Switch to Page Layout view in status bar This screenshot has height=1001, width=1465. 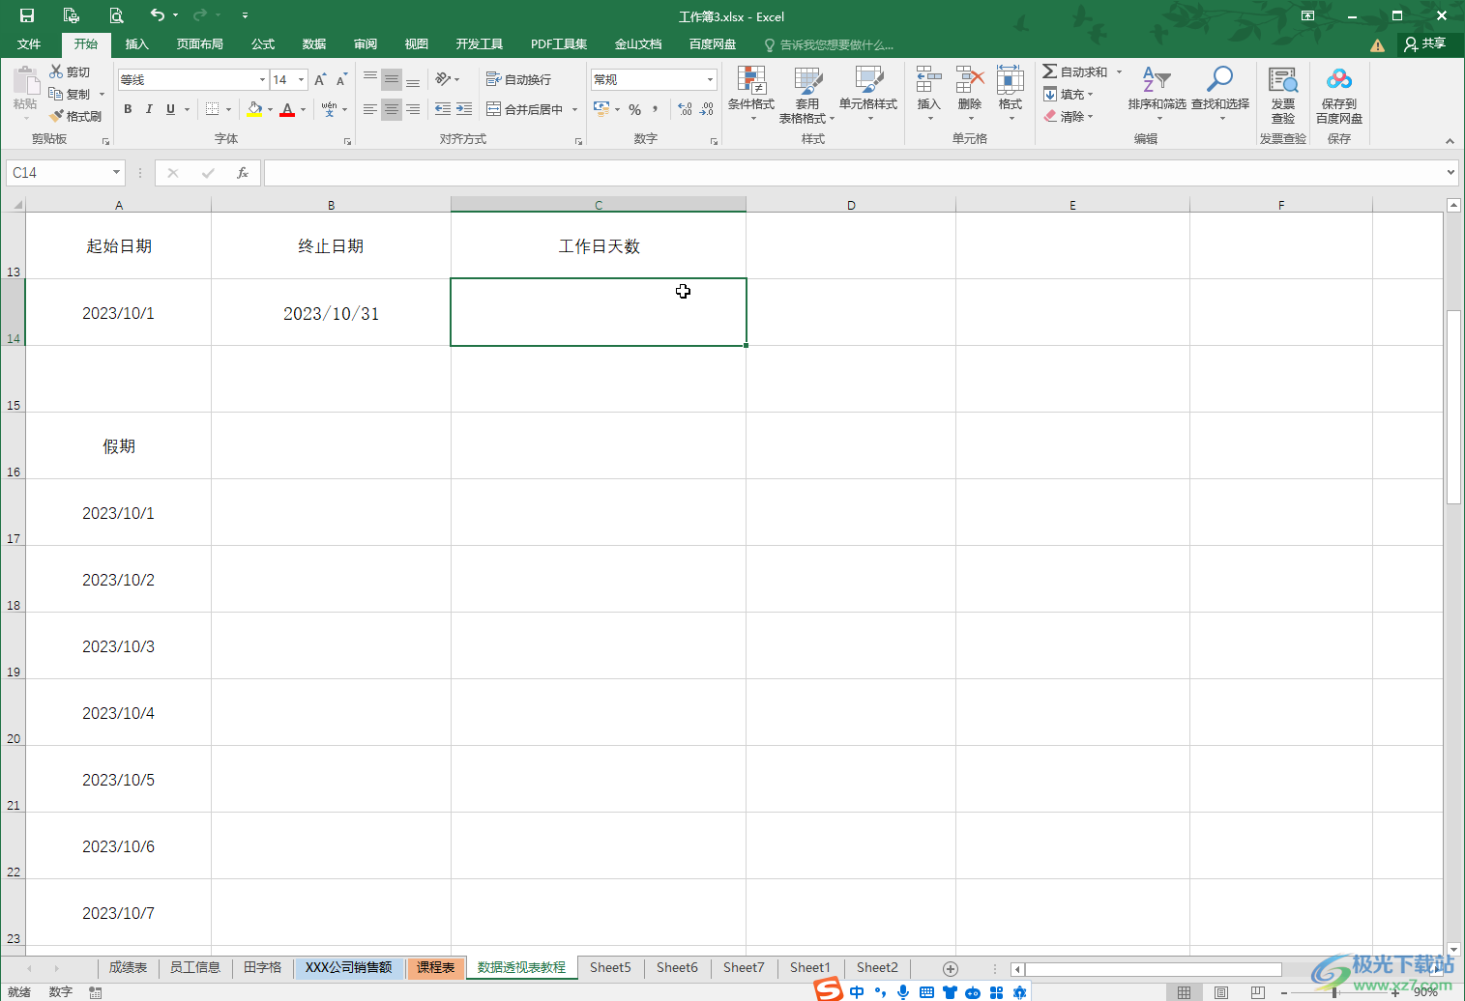pos(1221,992)
